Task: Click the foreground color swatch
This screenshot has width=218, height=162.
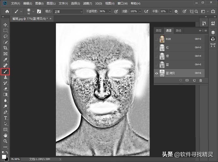Action: coord(4,156)
